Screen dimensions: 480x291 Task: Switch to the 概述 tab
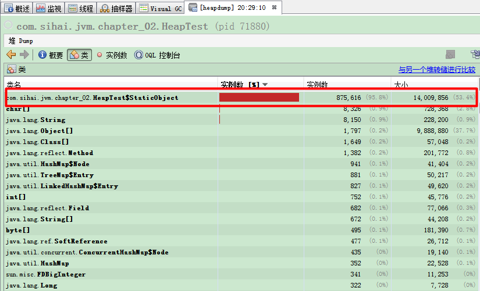[x=17, y=8]
